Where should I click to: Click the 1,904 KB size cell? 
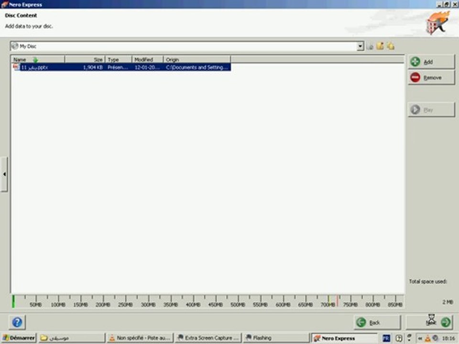[93, 67]
